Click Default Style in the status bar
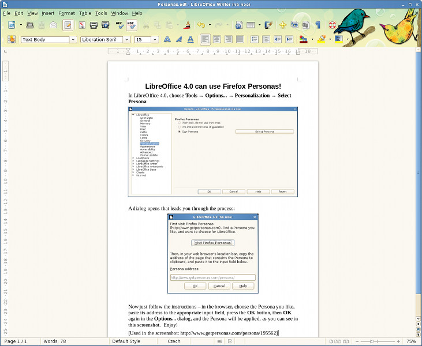The image size is (422, 346). pos(126,341)
